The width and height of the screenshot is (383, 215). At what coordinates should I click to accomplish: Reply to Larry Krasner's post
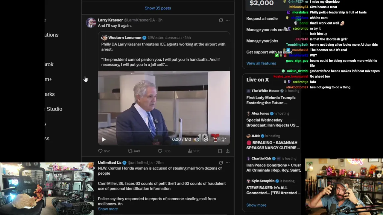tap(101, 151)
